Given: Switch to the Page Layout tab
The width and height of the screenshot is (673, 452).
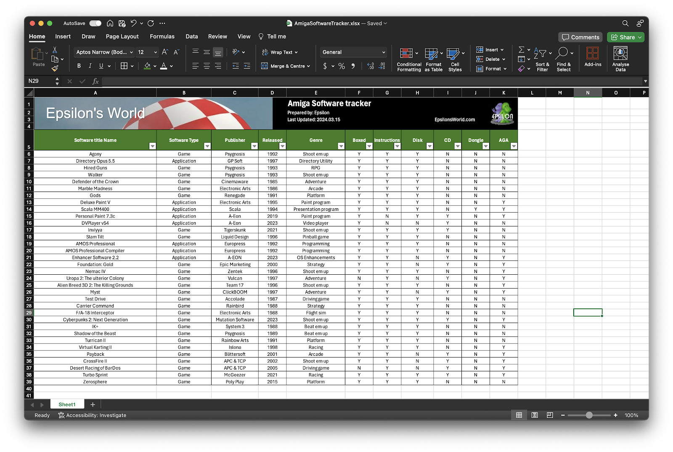Looking at the screenshot, I should point(122,37).
